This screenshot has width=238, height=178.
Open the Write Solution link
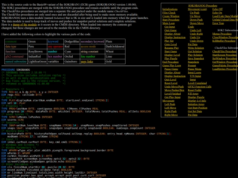(196, 48)
